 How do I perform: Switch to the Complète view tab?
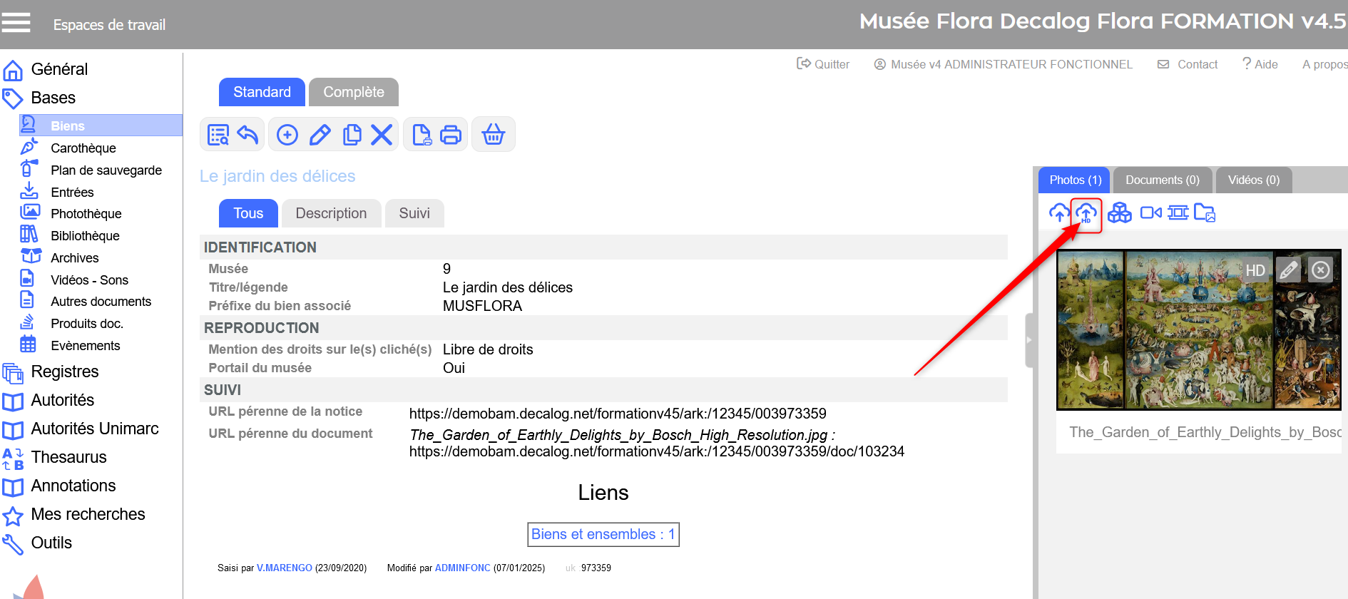tap(353, 92)
